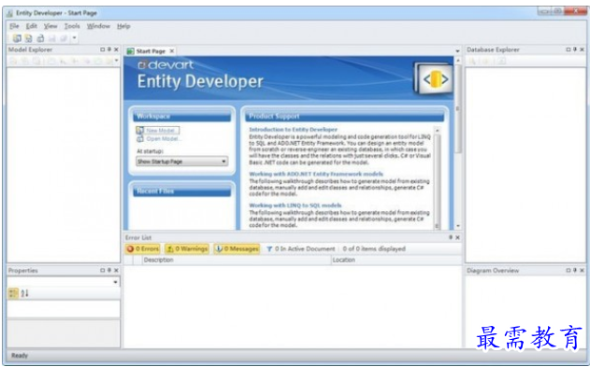Click the New Model link
This screenshot has height=367, width=590.
click(x=160, y=131)
